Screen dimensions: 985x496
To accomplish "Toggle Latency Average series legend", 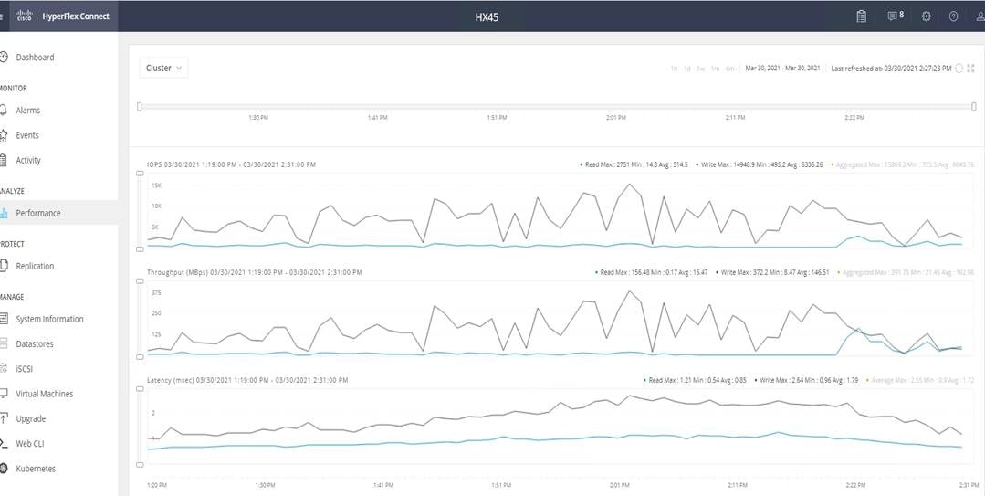I will [x=919, y=380].
